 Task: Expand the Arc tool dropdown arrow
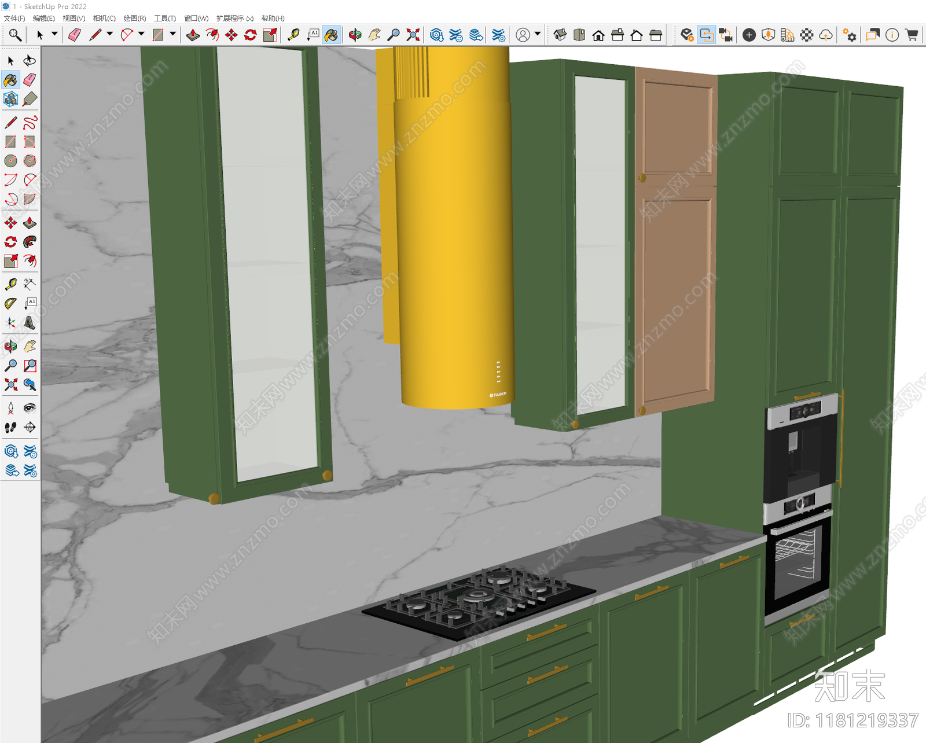tap(141, 34)
